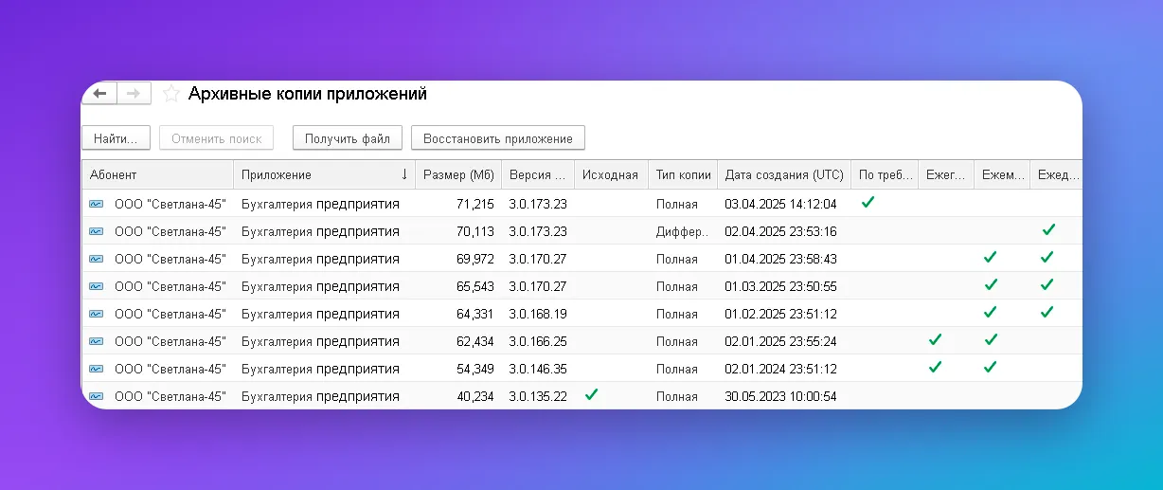Select the size cell 62,434
Image resolution: width=1163 pixels, height=490 pixels.
coord(475,341)
